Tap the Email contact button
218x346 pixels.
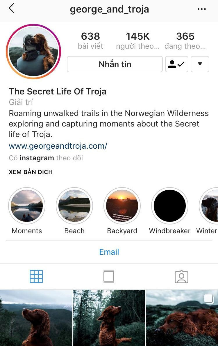(x=109, y=252)
